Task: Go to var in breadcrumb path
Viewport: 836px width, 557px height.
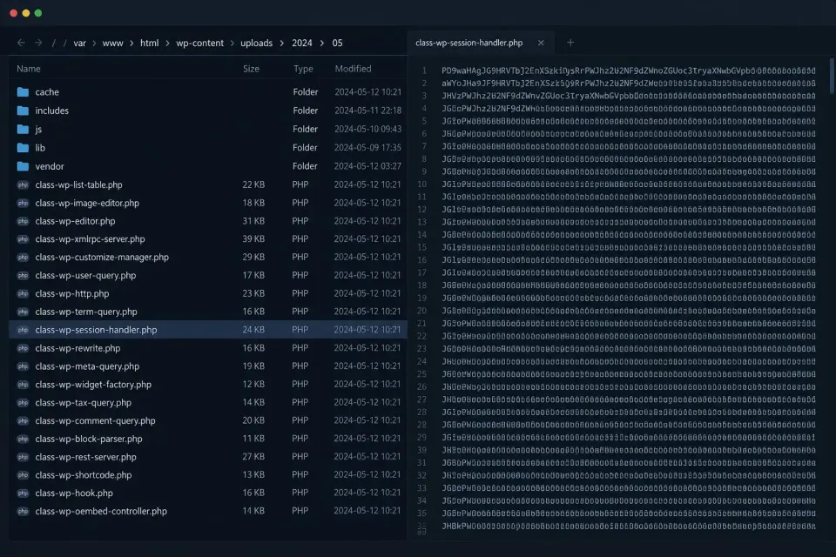Action: pyautogui.click(x=79, y=44)
